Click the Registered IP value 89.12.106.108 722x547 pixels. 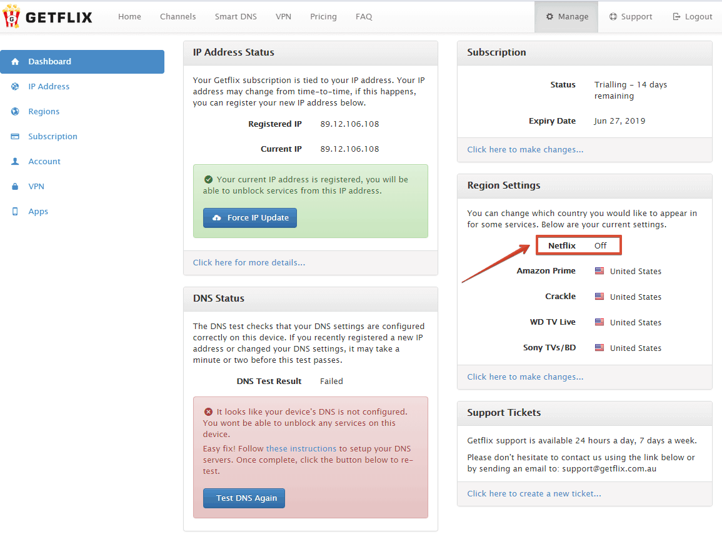[x=350, y=124]
